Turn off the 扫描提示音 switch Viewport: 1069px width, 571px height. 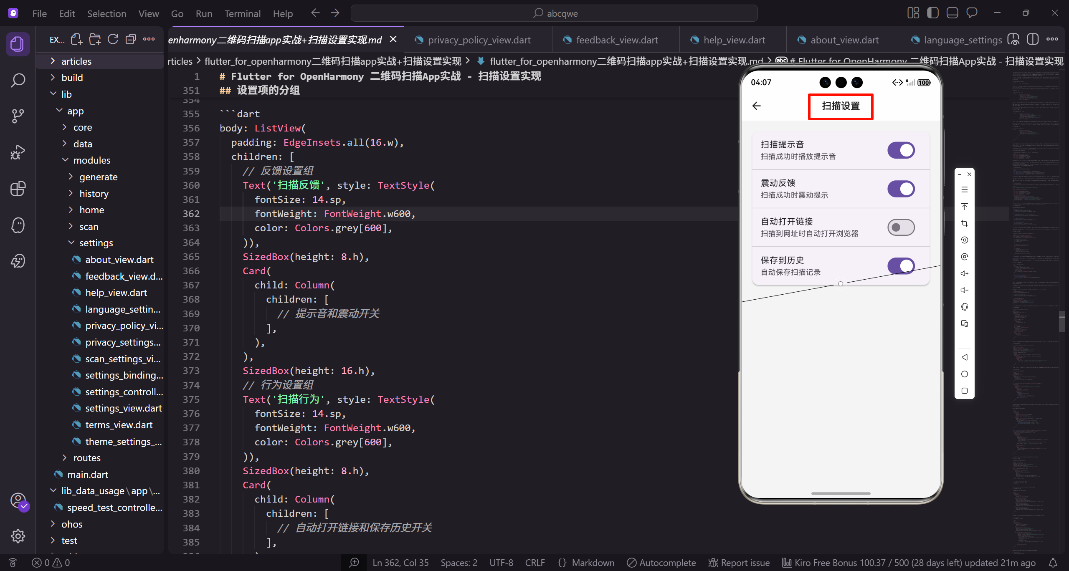click(x=901, y=150)
